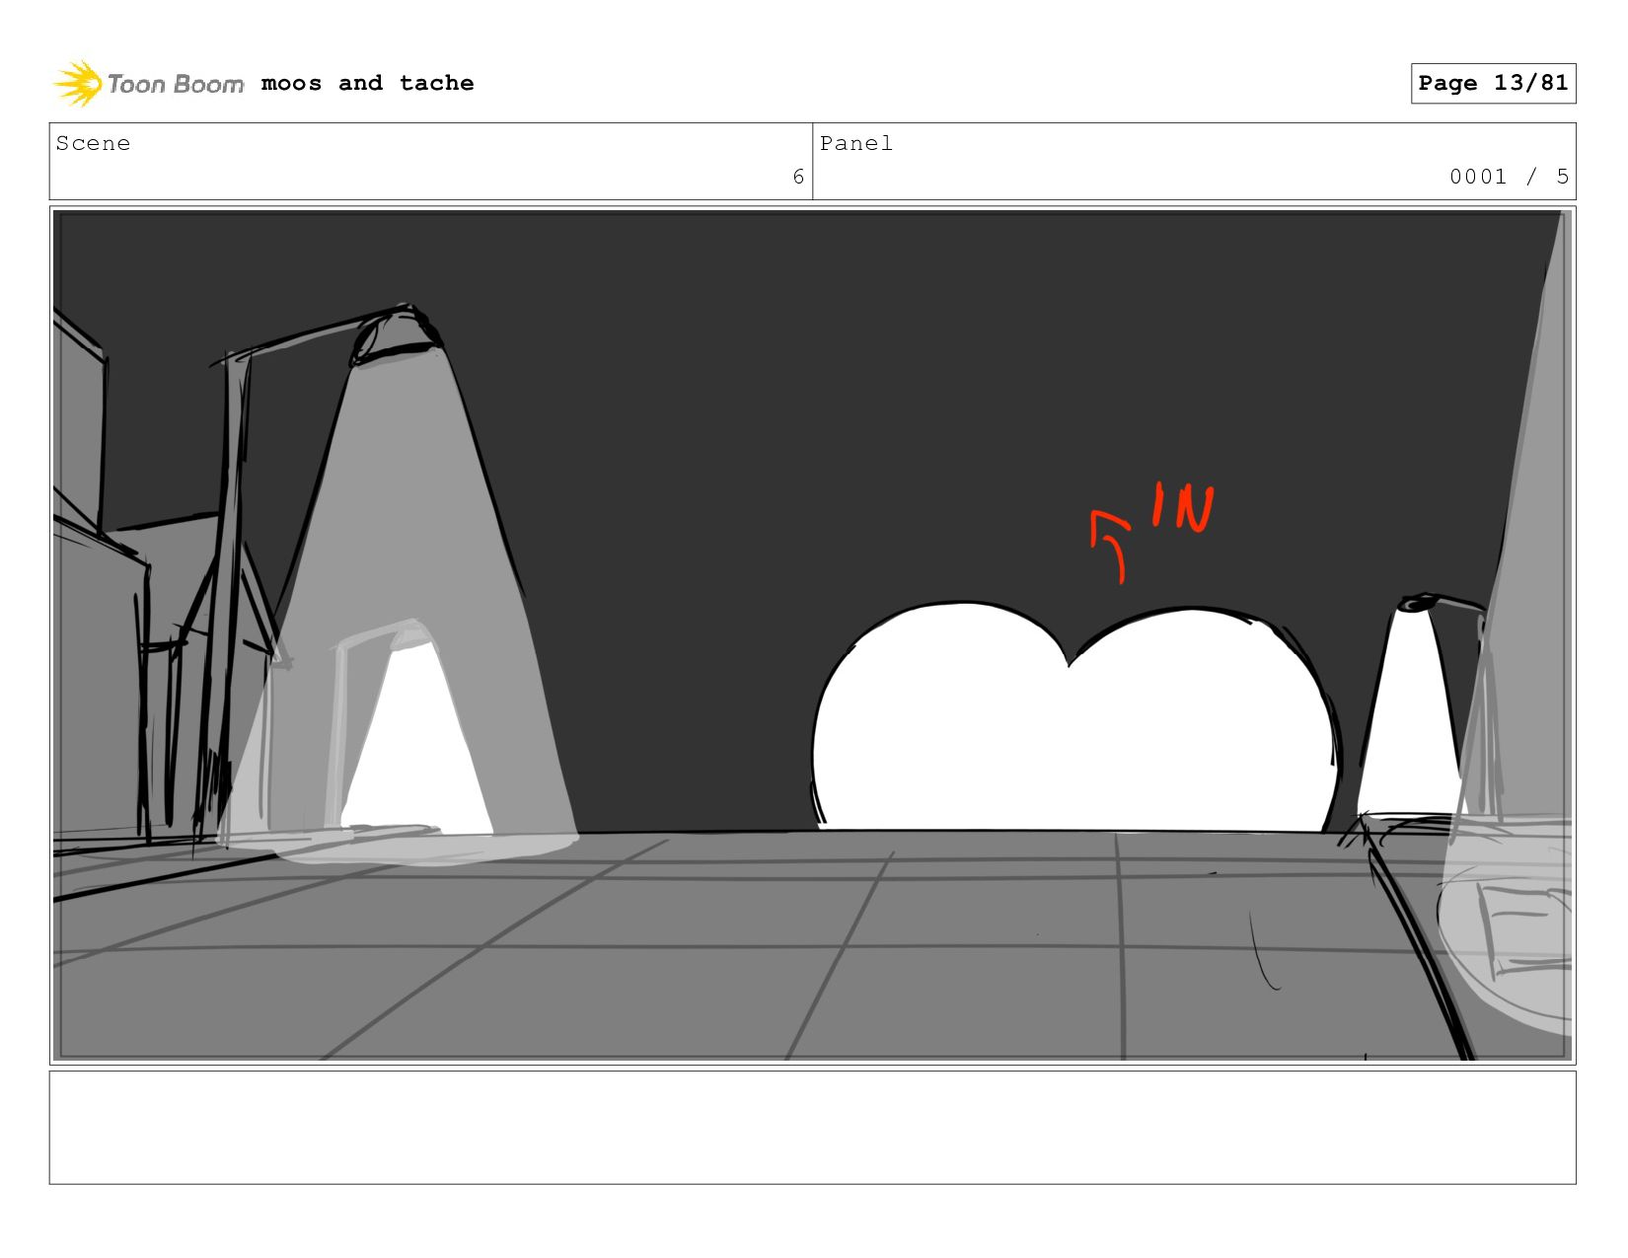Click the Toon Boom logo icon

point(78,83)
